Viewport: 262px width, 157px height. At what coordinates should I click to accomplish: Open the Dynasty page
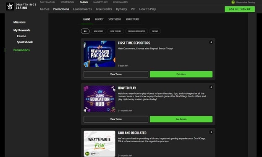pos(121,9)
